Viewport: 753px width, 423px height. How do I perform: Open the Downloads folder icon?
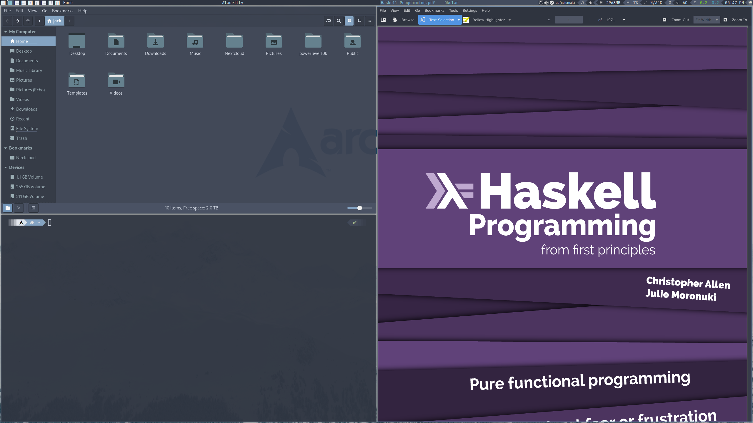pos(155,41)
